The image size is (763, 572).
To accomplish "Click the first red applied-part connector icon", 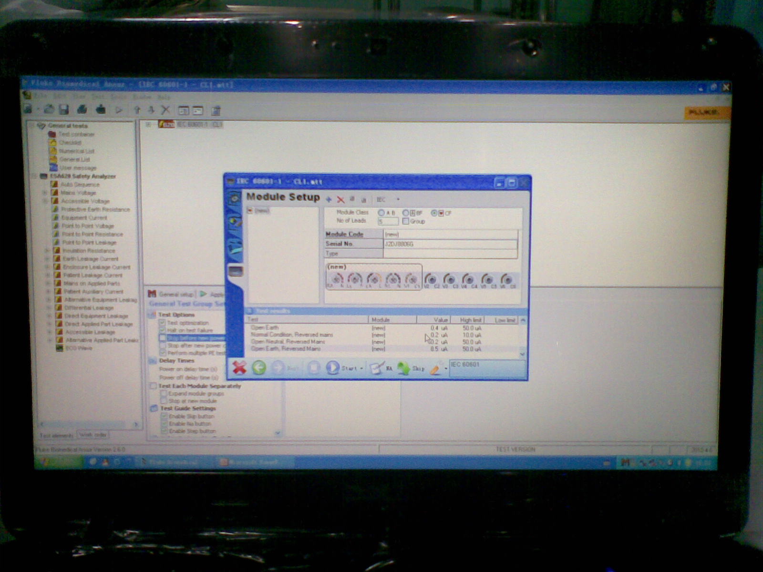I will (x=336, y=279).
